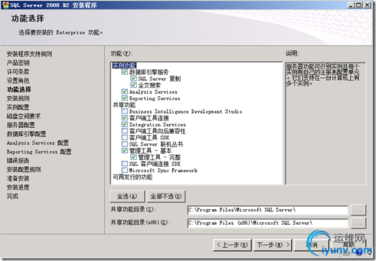
Task: Minimize the setup window
Action: click(x=350, y=5)
